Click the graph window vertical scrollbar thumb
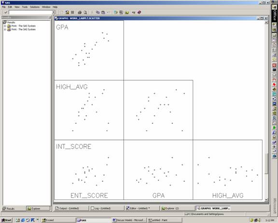 click(266, 164)
